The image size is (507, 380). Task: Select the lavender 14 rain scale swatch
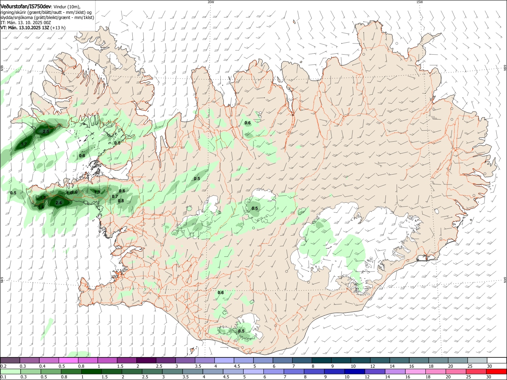coord(395,371)
